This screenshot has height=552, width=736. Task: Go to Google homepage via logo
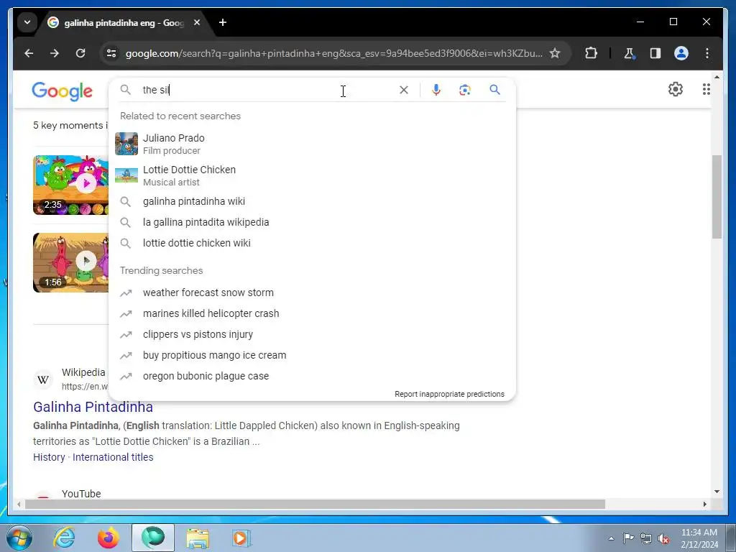(62, 91)
